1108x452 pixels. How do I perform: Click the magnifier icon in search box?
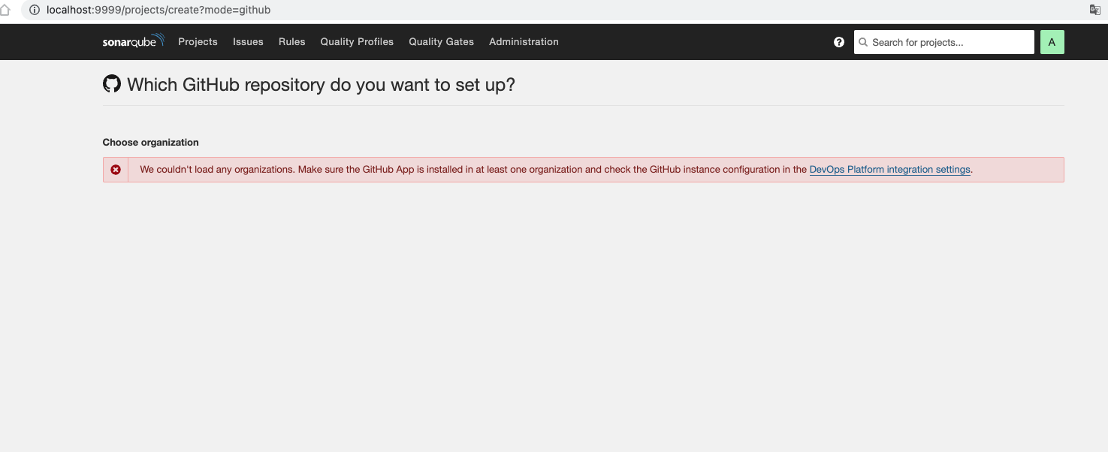pos(863,43)
